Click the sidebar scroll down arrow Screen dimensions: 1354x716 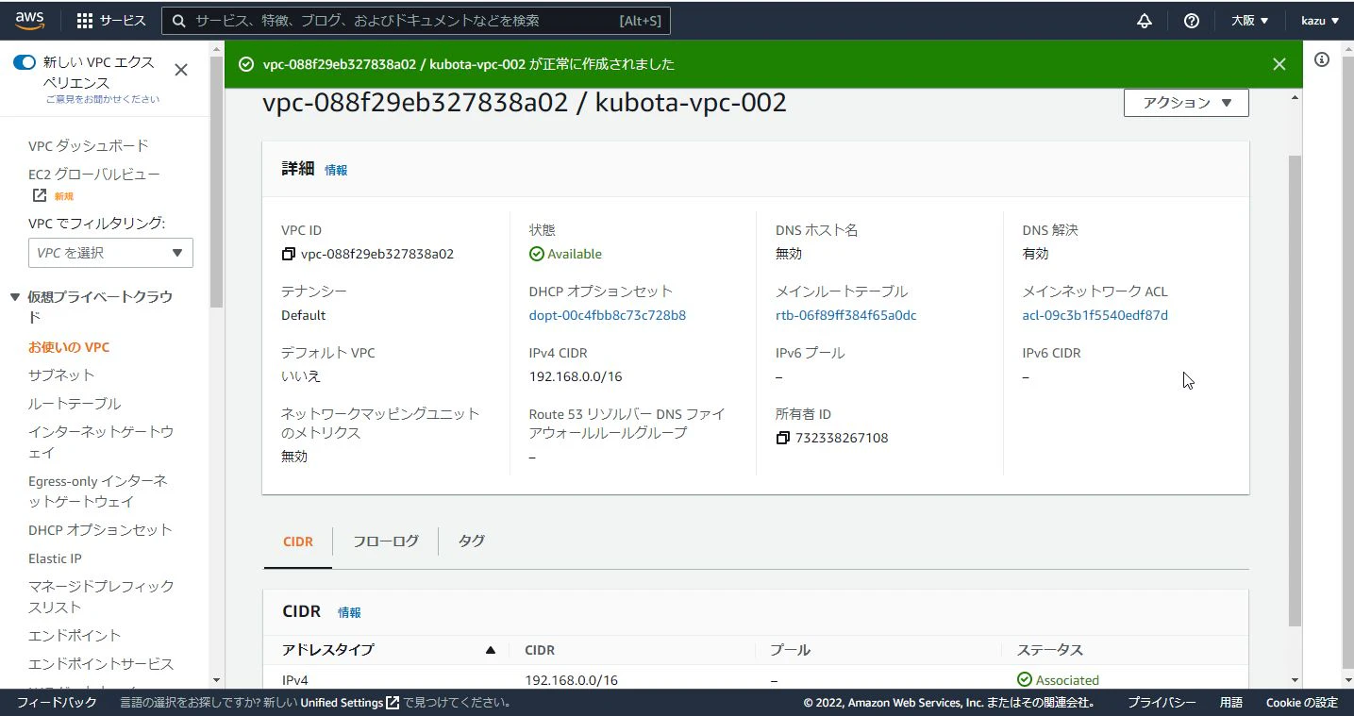pyautogui.click(x=216, y=680)
